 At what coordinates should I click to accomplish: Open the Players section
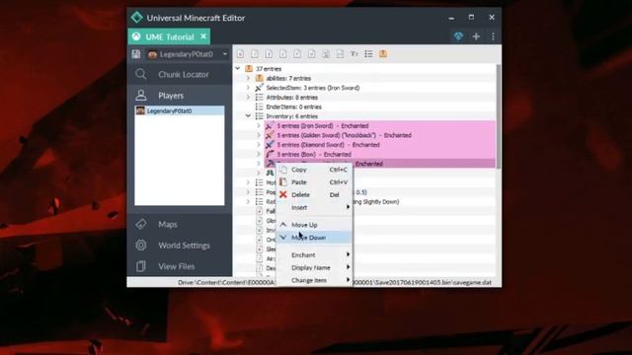(180, 96)
